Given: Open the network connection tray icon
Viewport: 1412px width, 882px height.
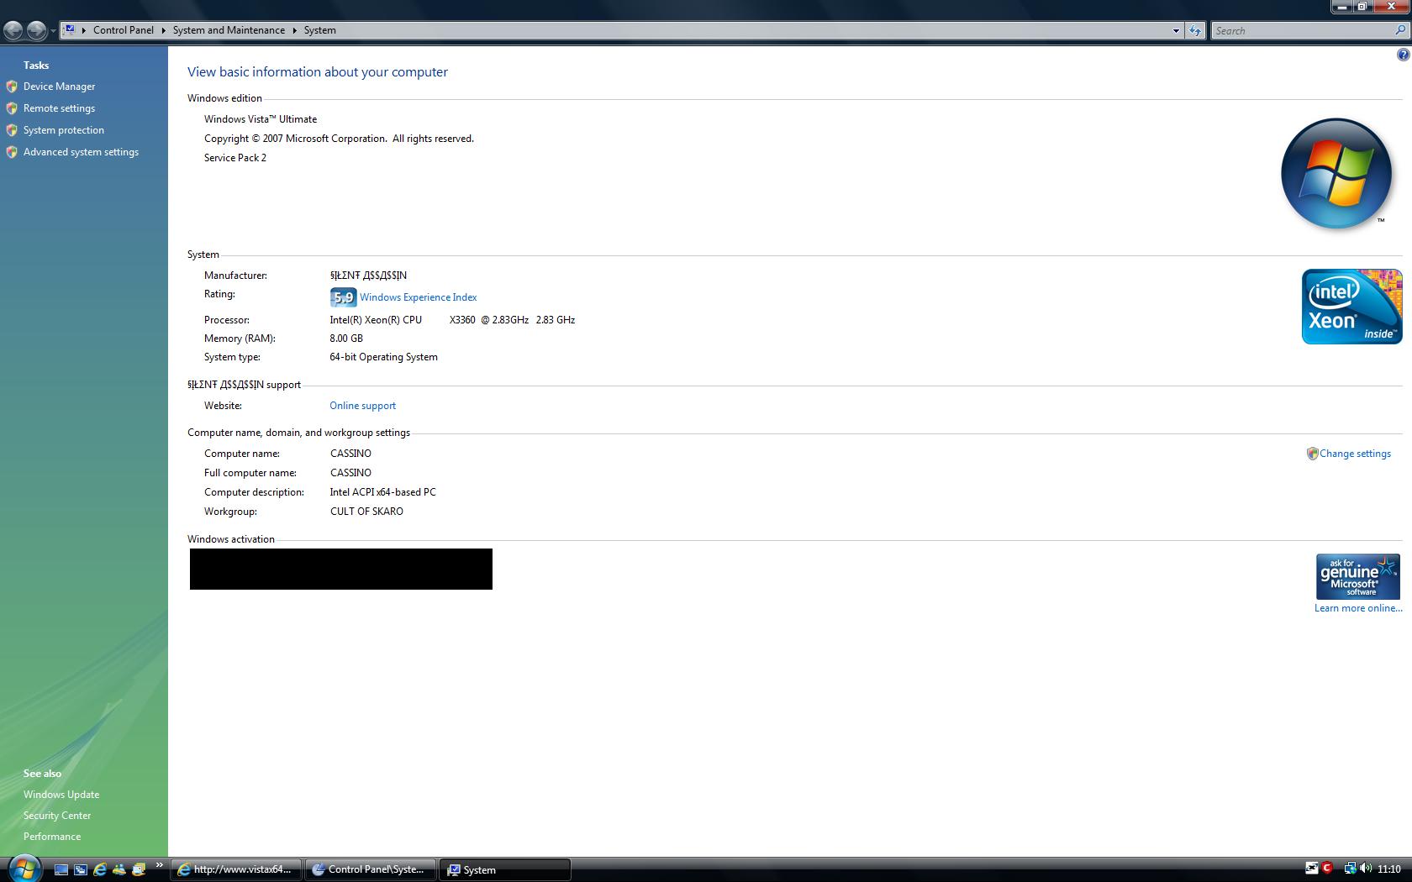Looking at the screenshot, I should click(x=1349, y=869).
